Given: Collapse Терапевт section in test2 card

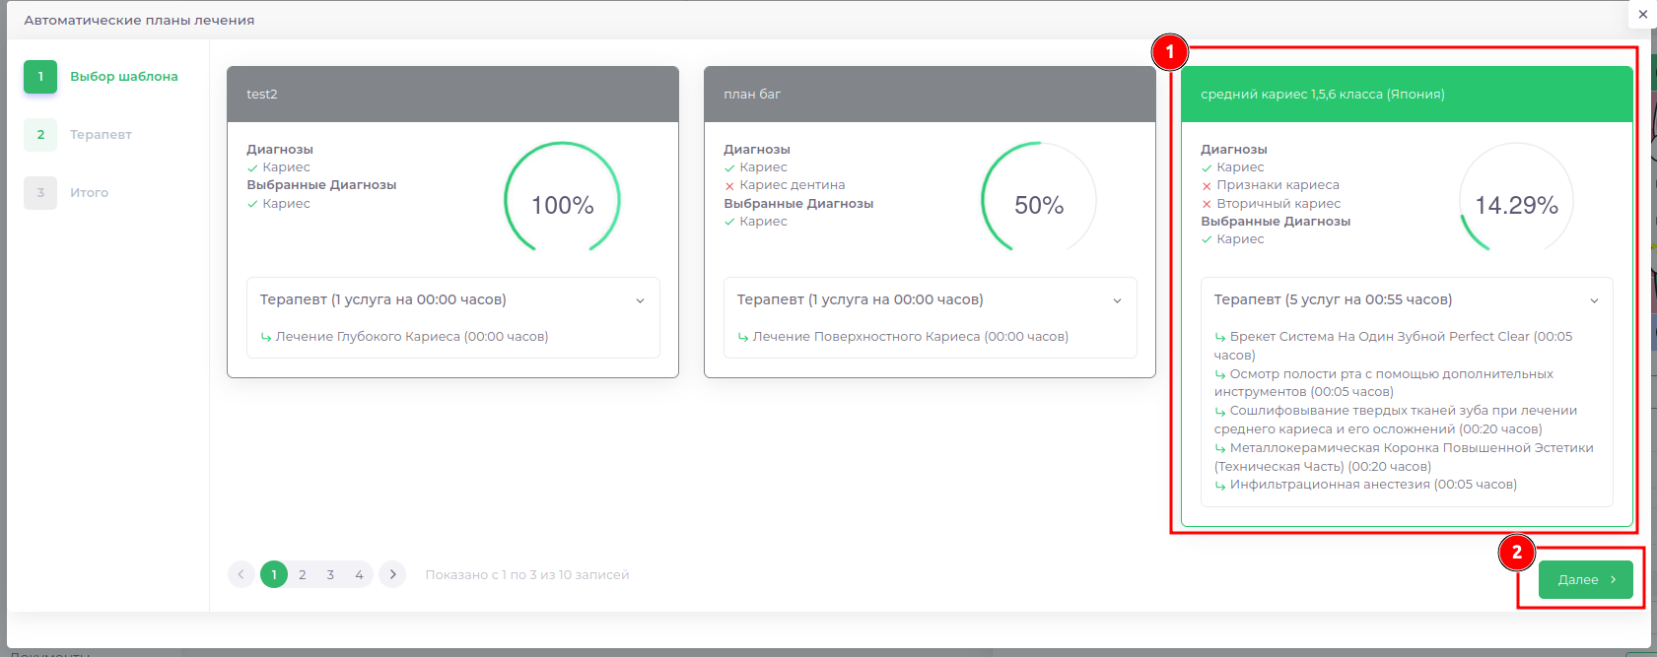Looking at the screenshot, I should click(x=640, y=300).
